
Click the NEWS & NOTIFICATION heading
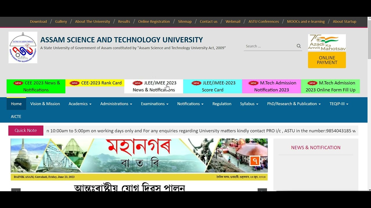pyautogui.click(x=316, y=148)
